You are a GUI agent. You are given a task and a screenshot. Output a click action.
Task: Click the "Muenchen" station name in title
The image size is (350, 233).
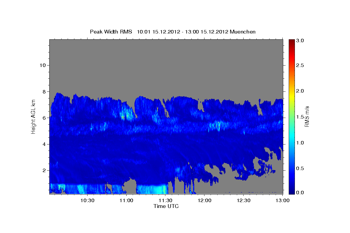(243, 32)
